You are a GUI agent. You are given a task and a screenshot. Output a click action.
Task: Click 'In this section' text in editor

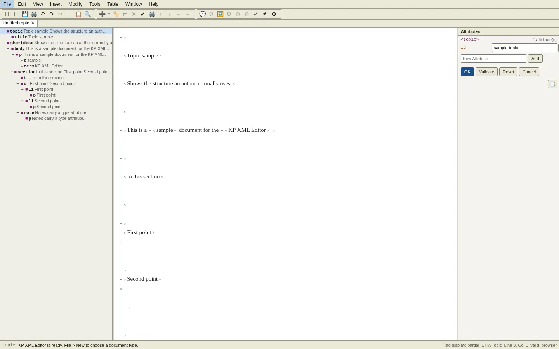143,176
